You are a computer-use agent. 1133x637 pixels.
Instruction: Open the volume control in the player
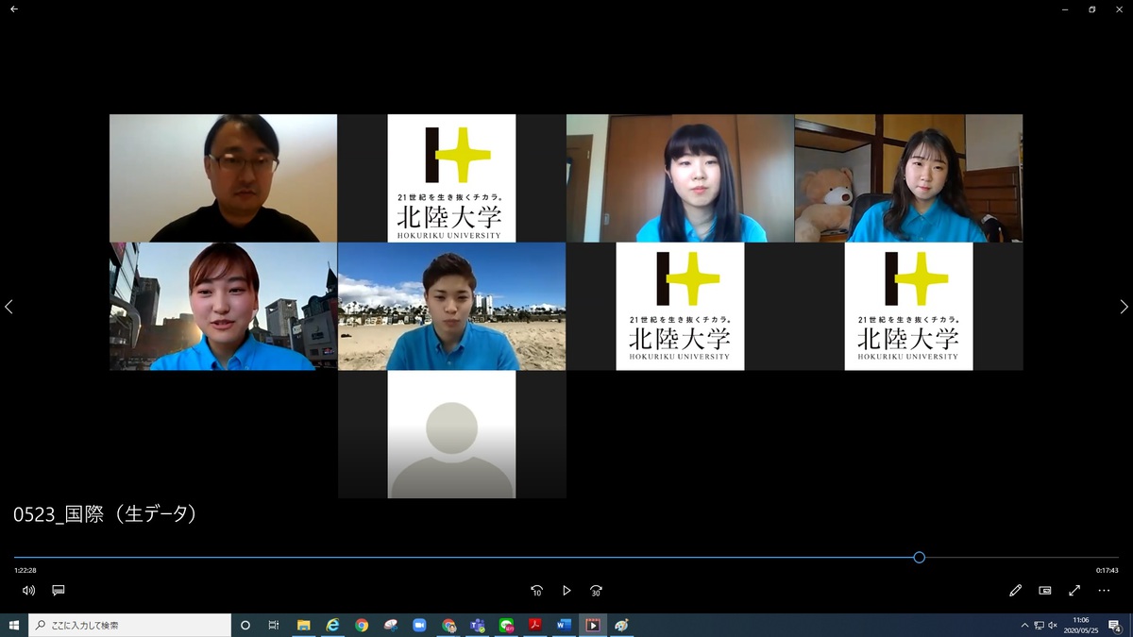coord(28,591)
